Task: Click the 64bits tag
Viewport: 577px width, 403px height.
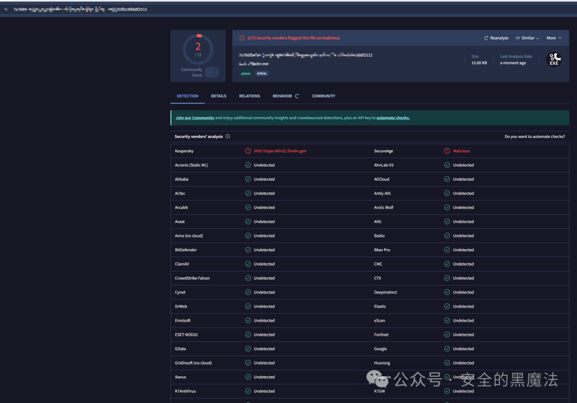Action: coord(262,74)
